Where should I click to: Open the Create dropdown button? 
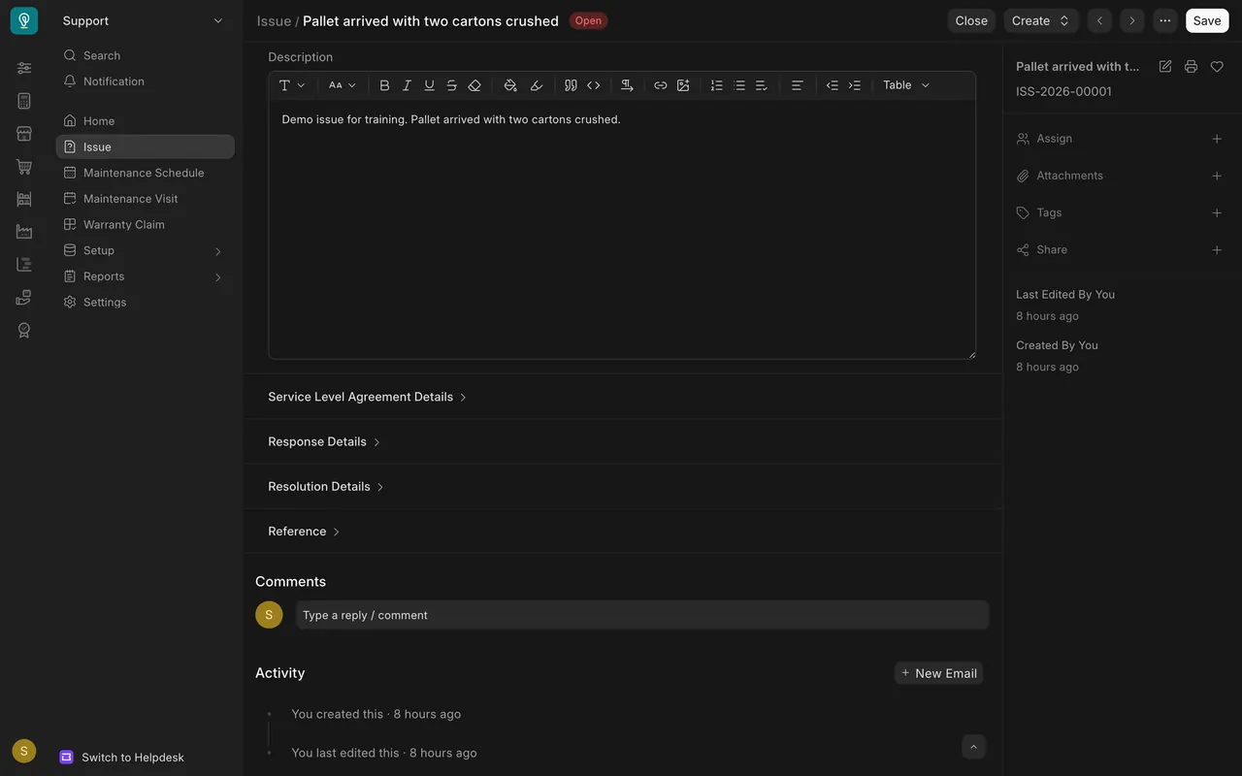coord(1040,20)
